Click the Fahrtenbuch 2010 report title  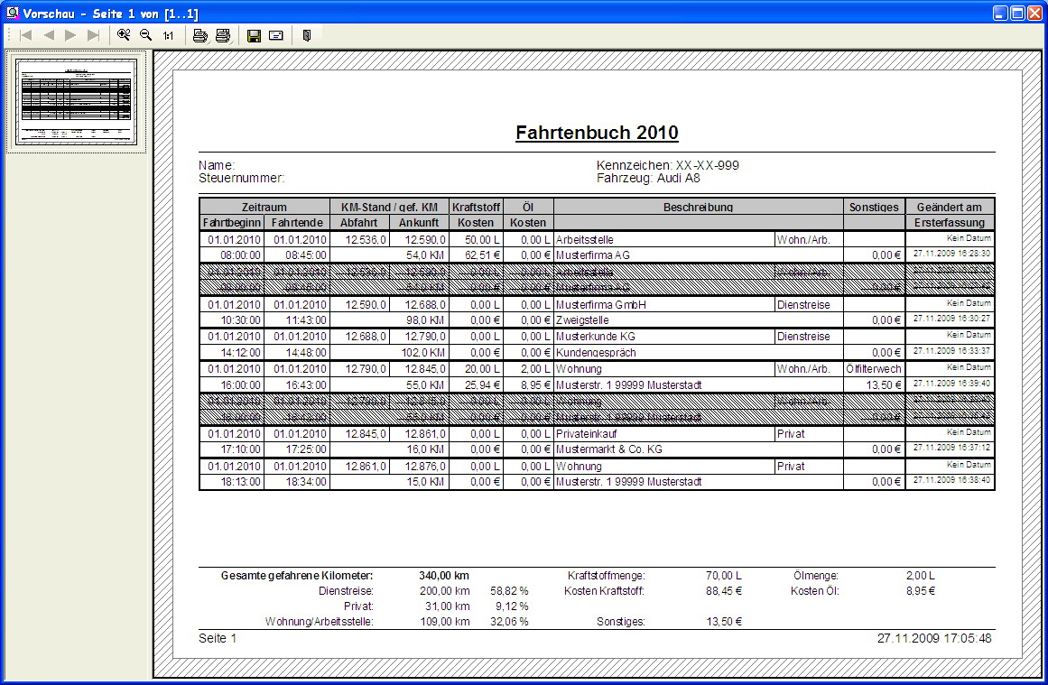pos(597,134)
